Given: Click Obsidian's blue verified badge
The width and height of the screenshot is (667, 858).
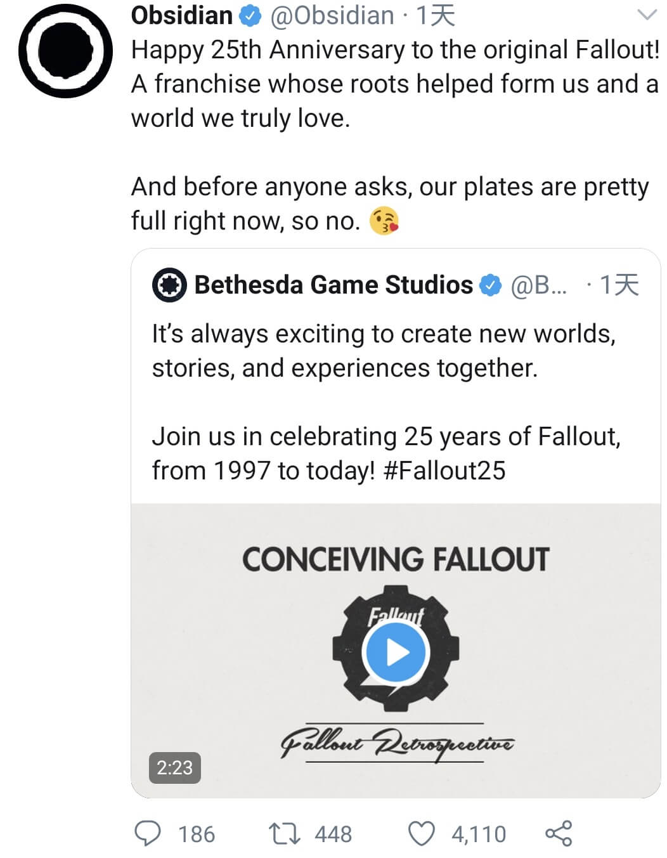Looking at the screenshot, I should (250, 16).
